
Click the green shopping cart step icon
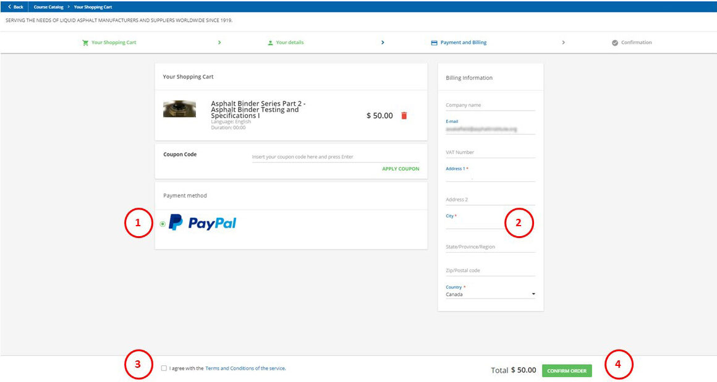coord(85,43)
